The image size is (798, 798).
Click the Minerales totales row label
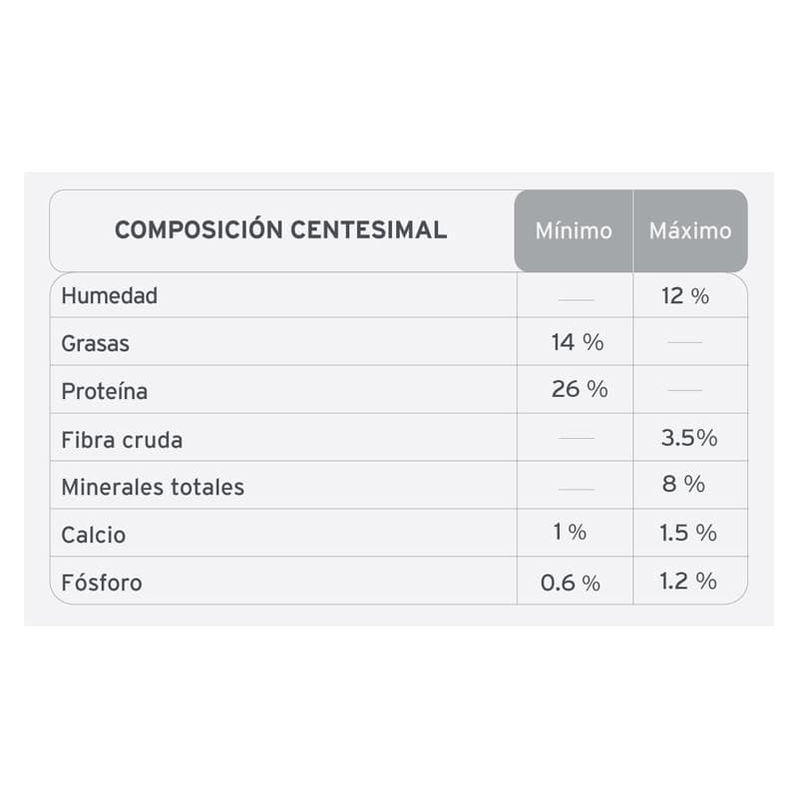(153, 488)
